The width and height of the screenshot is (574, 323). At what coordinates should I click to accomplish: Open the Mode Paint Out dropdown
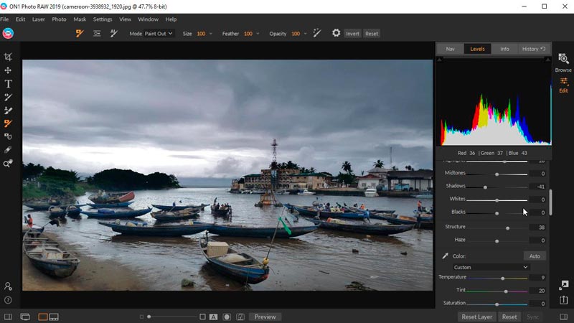pos(158,34)
